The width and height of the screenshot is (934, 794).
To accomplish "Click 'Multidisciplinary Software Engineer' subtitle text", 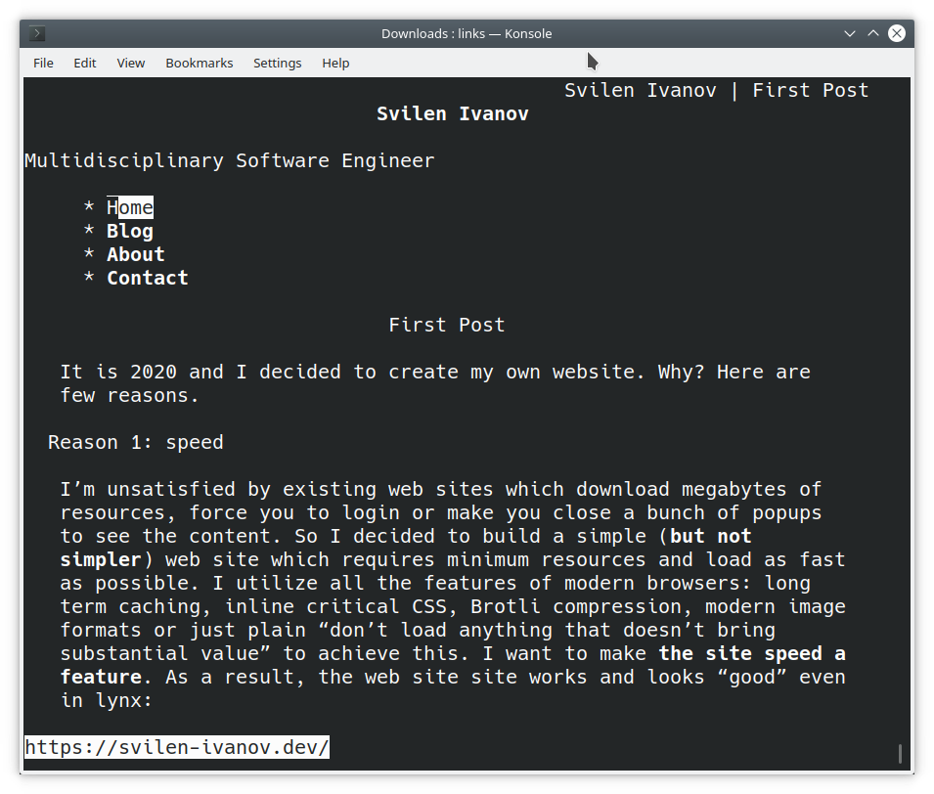I will pos(229,160).
